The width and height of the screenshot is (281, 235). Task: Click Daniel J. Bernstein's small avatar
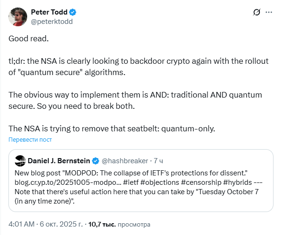click(20, 160)
